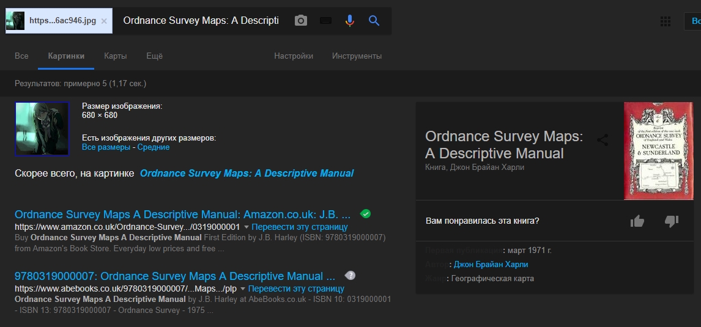701x327 pixels.
Task: Click the red book cover image
Action: click(659, 150)
